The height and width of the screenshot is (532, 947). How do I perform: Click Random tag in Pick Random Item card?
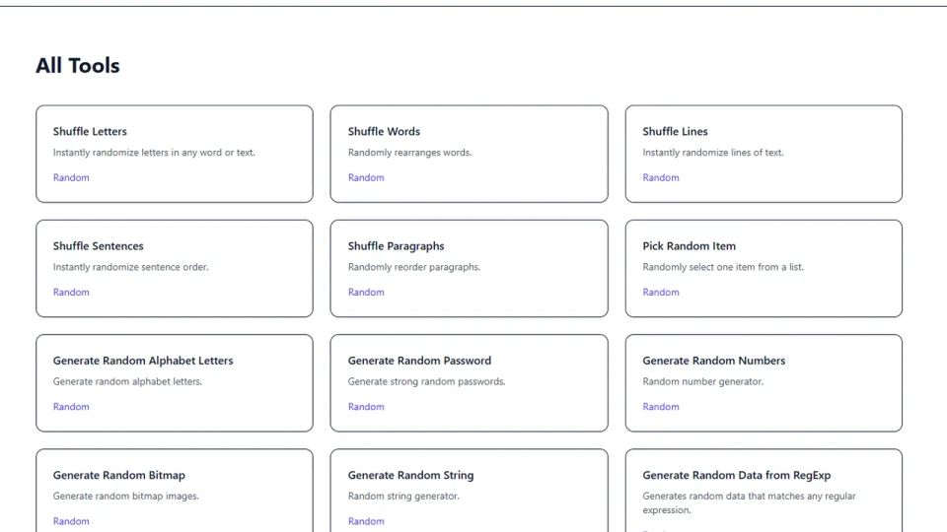tap(661, 292)
